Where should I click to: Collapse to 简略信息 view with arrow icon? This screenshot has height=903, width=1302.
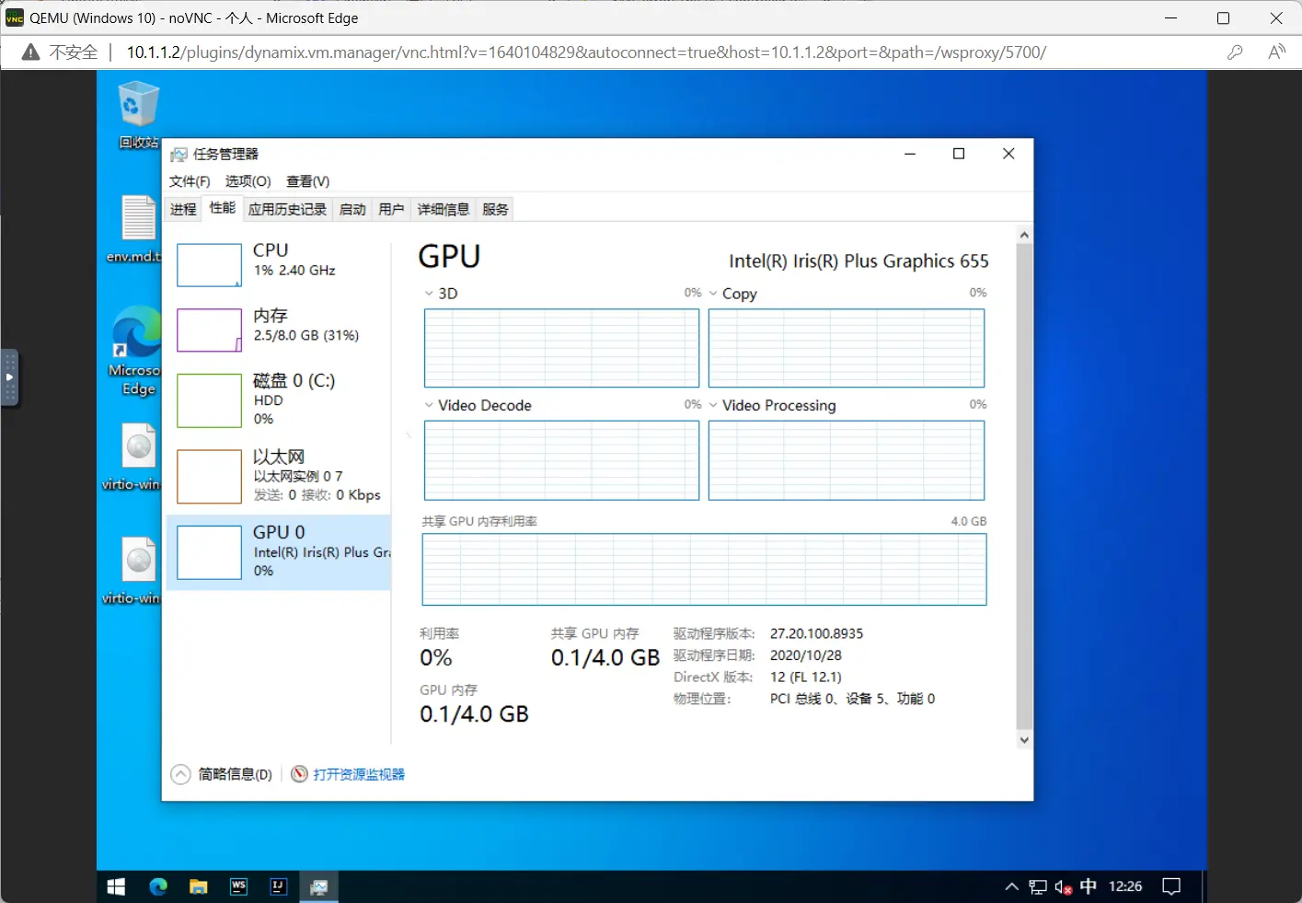coord(181,774)
